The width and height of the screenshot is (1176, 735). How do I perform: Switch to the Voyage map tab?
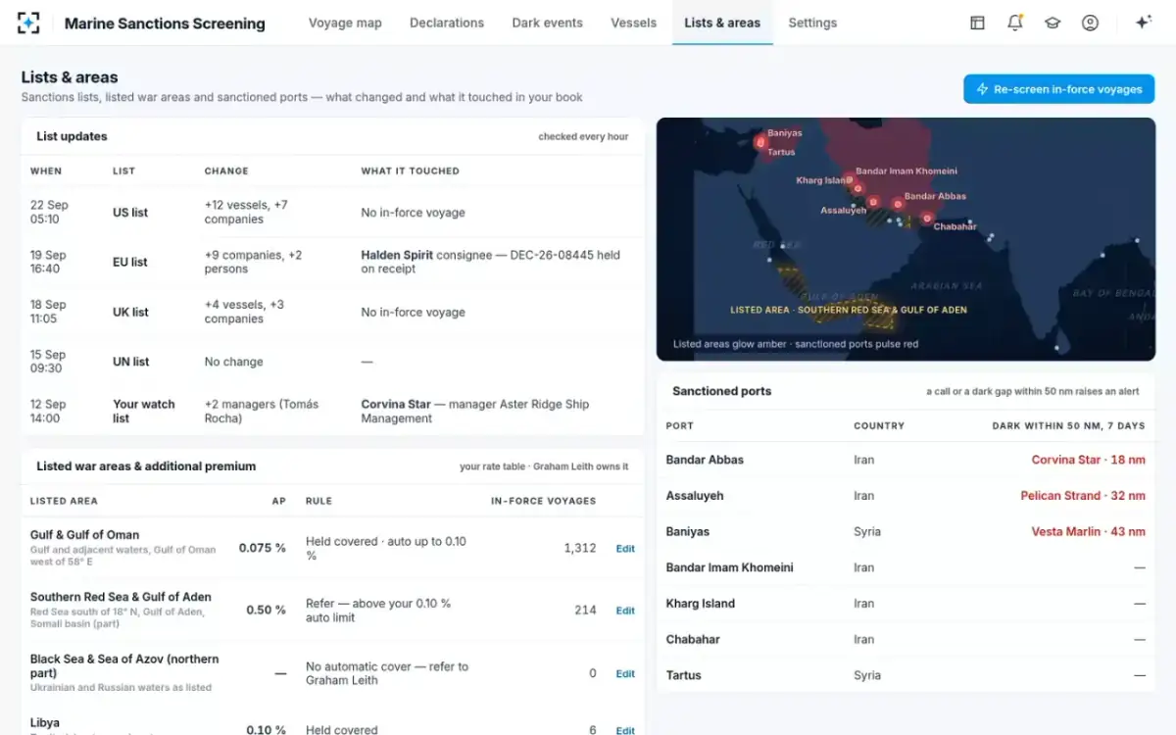pos(345,23)
